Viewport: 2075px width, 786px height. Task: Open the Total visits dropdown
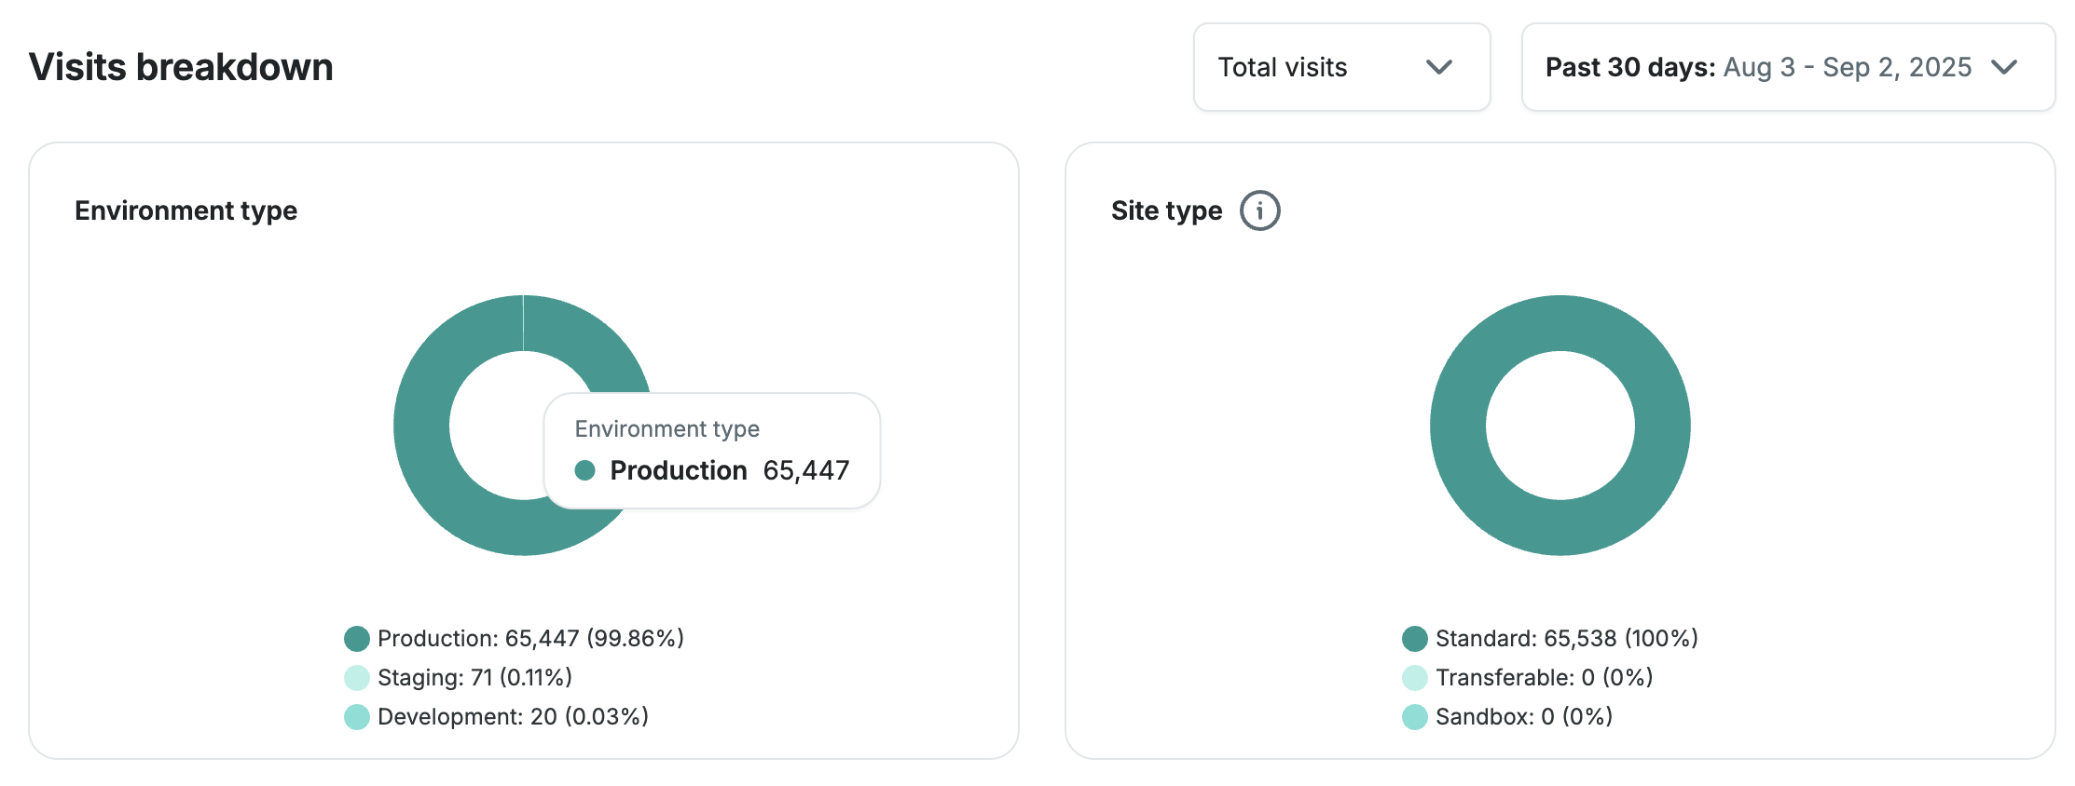coord(1340,67)
